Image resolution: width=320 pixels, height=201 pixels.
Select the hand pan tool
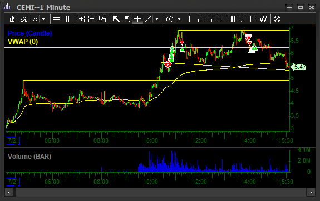[x=127, y=19]
